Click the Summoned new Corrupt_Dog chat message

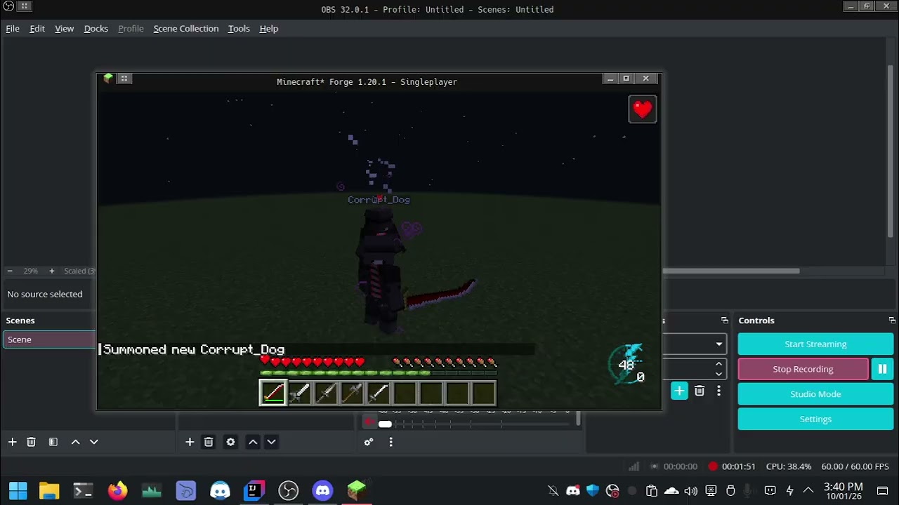[194, 349]
